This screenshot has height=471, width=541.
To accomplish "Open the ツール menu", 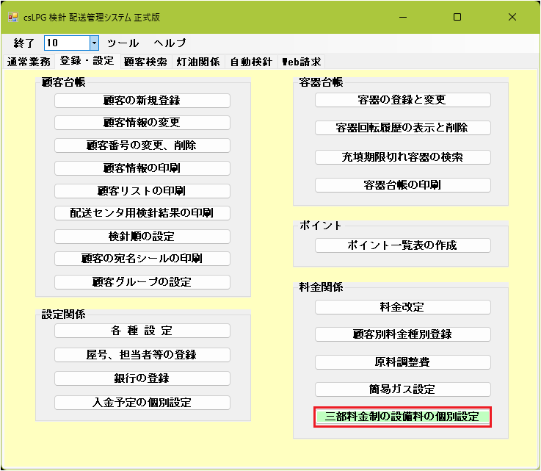I will click(x=123, y=43).
